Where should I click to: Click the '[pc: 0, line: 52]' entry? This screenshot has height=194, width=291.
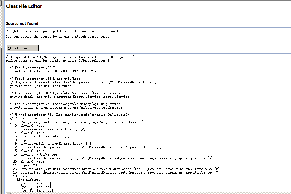pos(36,183)
